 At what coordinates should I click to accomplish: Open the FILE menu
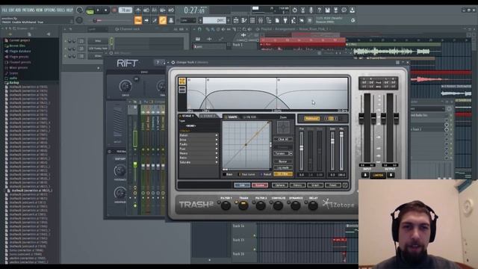click(4, 10)
